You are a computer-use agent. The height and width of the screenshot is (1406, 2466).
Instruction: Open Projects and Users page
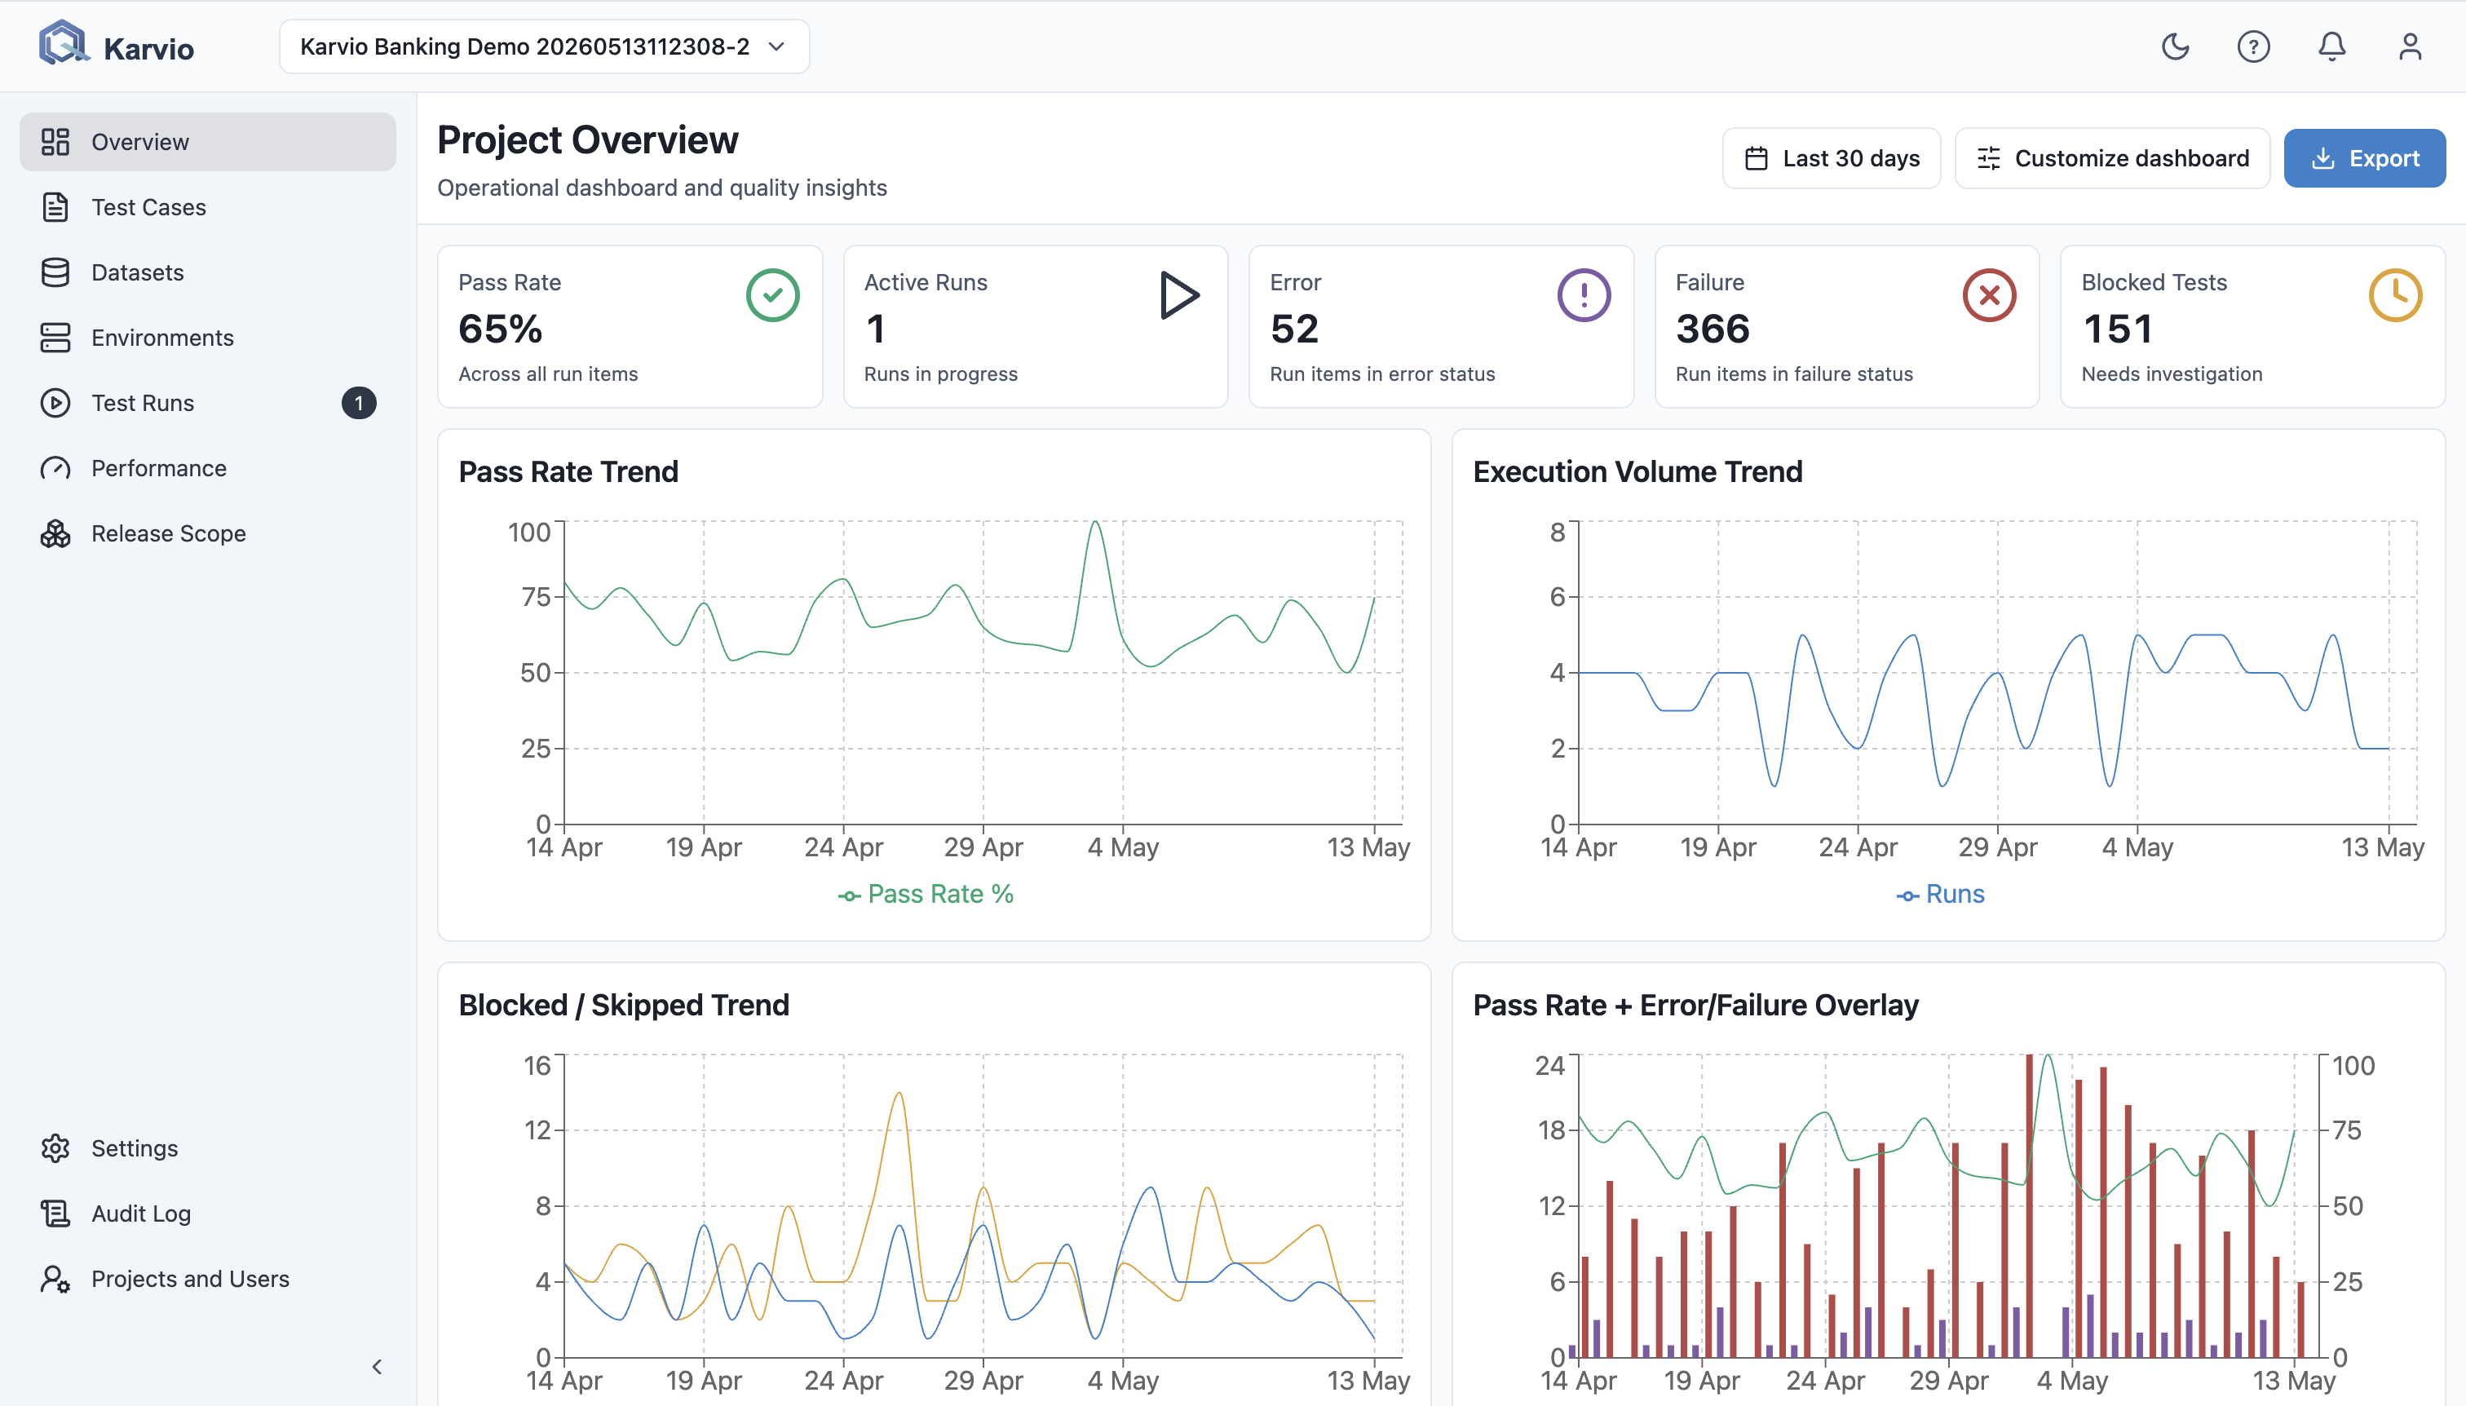click(x=208, y=1279)
